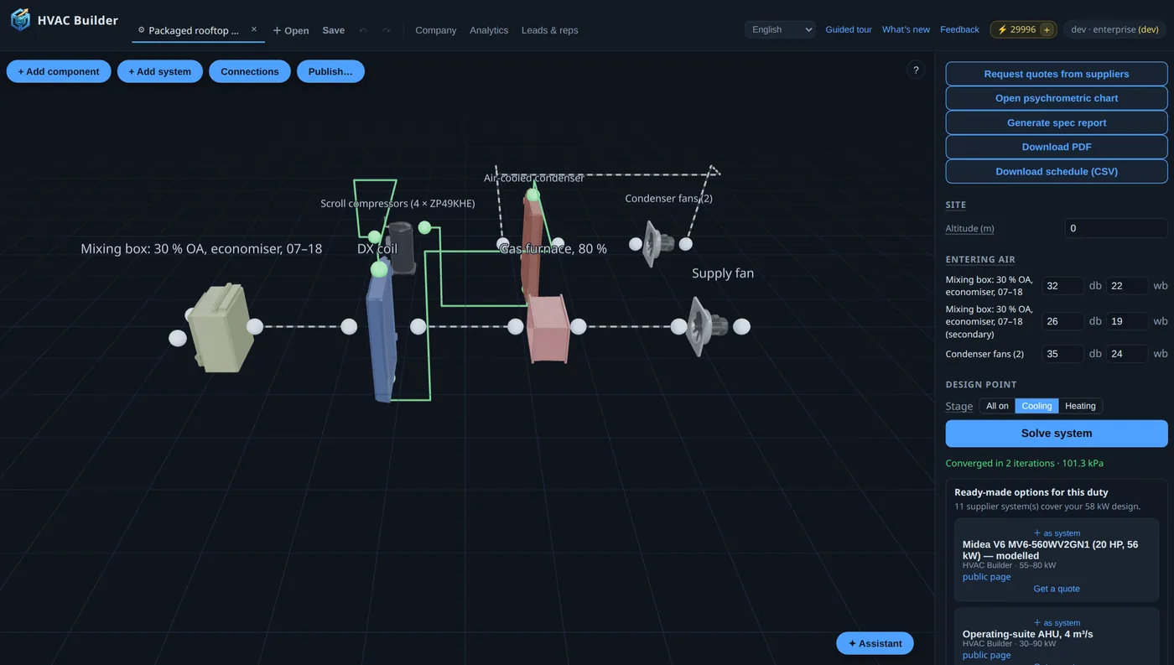1174x665 pixels.
Task: Open the Analytics menu
Action: click(x=489, y=30)
